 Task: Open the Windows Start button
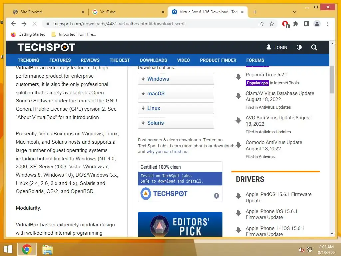[8, 249]
